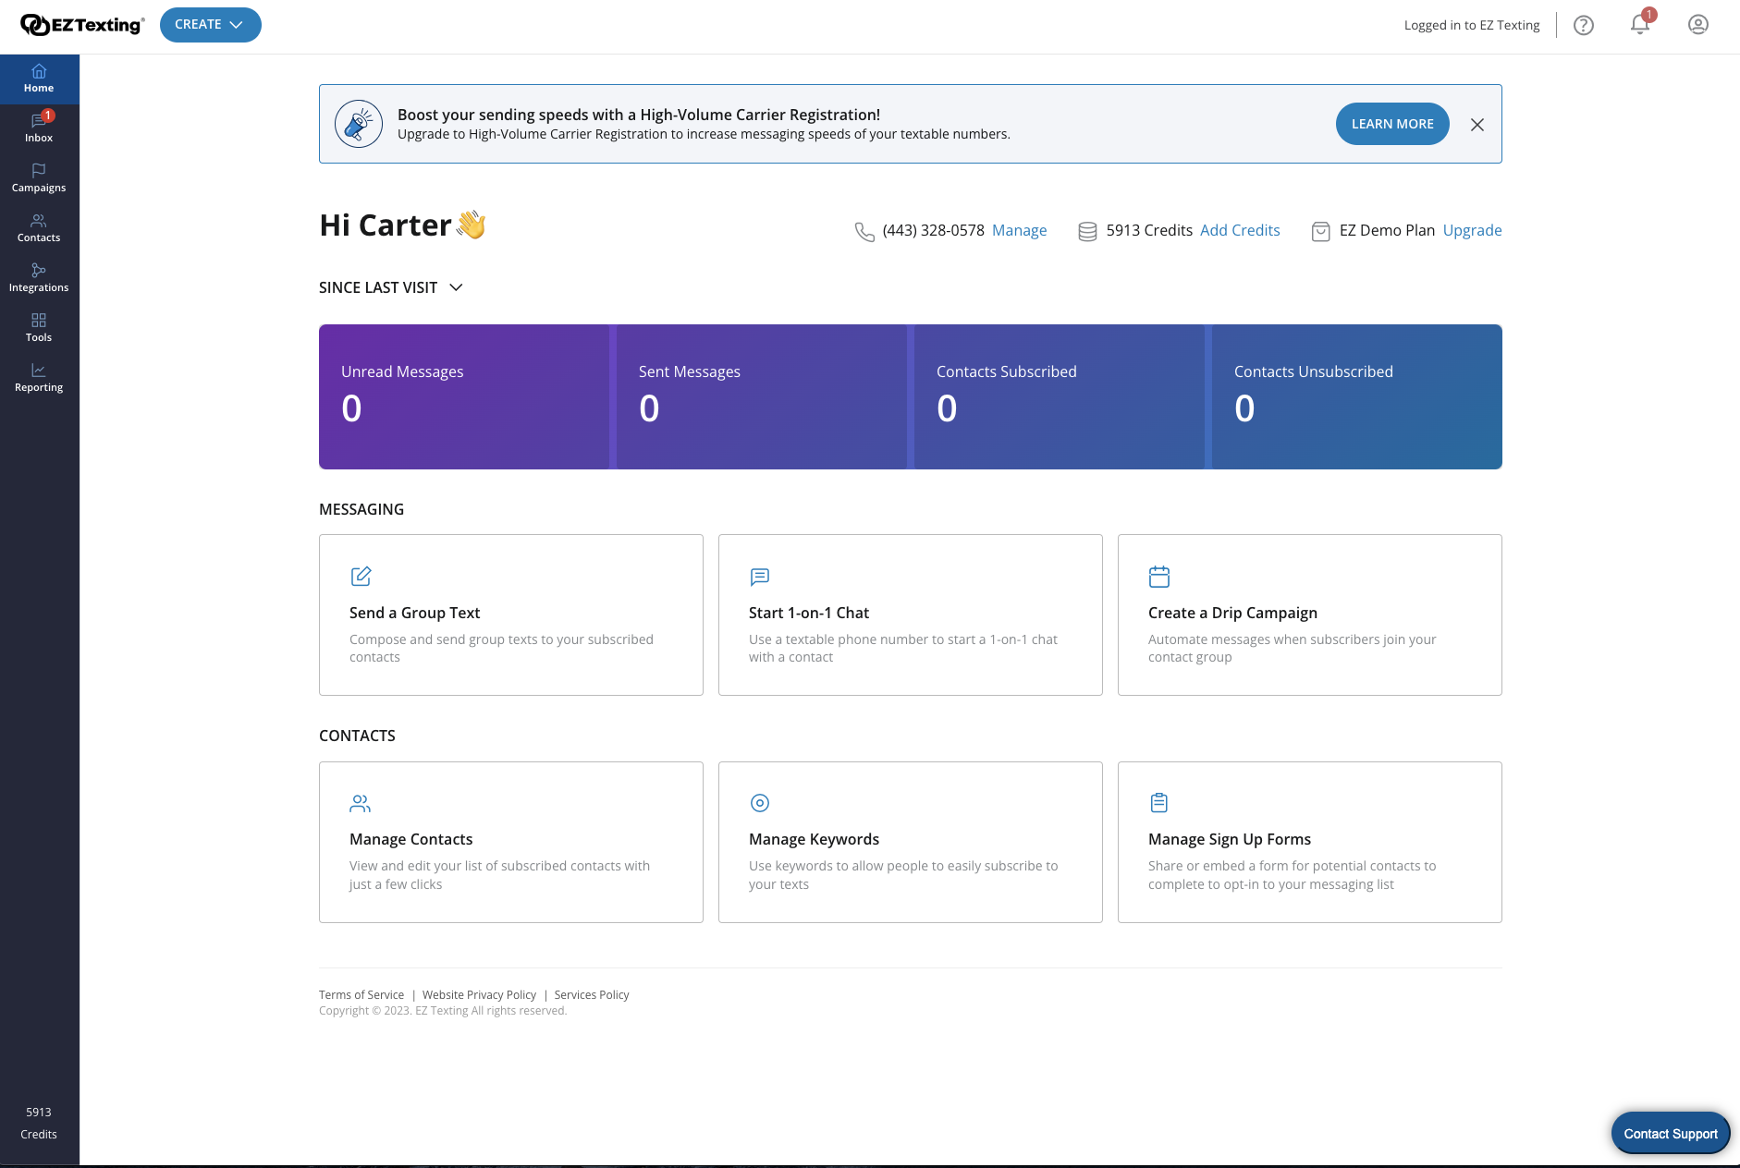
Task: Dismiss the High-Volume Carrier Registration banner
Action: [1477, 125]
